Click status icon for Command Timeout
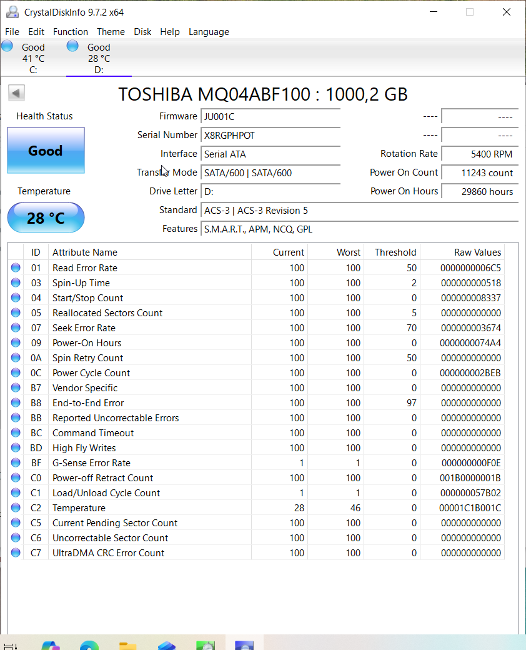Image resolution: width=526 pixels, height=650 pixels. coord(16,432)
